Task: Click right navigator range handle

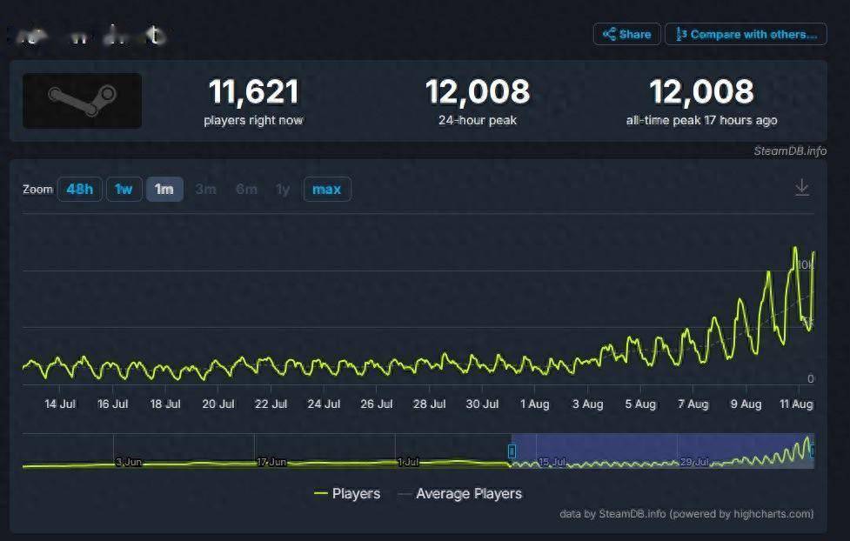Action: click(x=812, y=451)
